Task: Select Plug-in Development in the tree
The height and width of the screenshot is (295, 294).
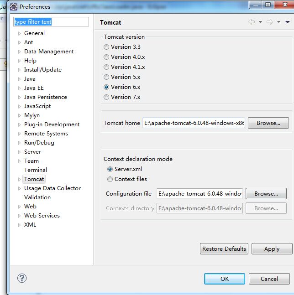Action: coord(52,124)
